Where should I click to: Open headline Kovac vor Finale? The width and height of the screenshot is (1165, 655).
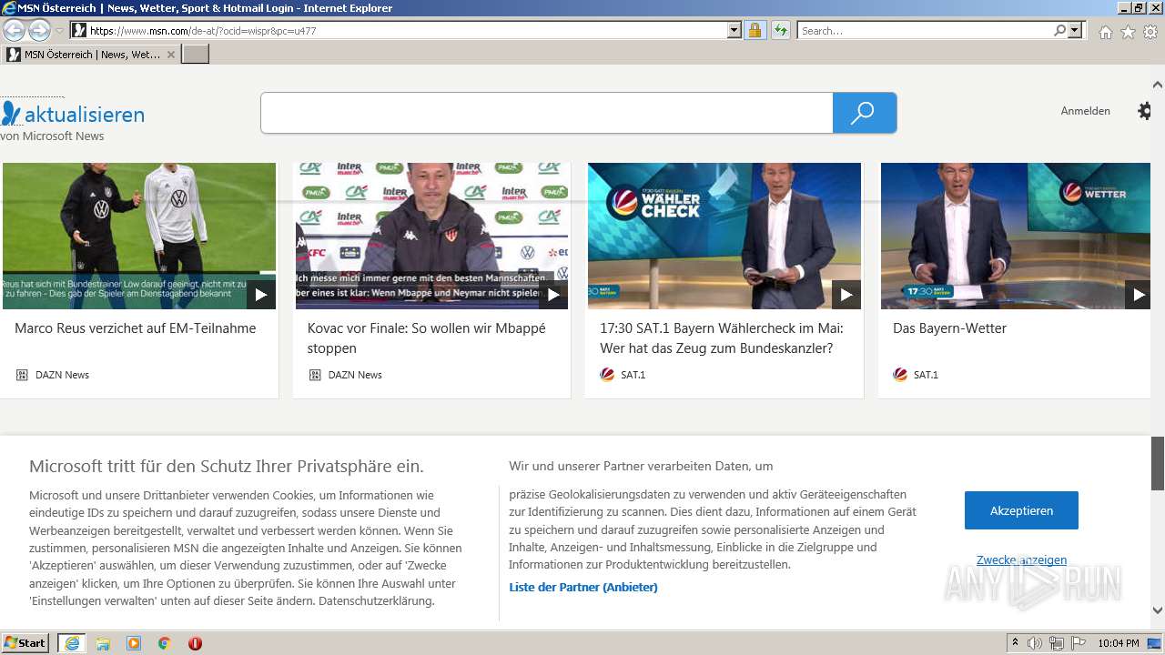tap(427, 338)
